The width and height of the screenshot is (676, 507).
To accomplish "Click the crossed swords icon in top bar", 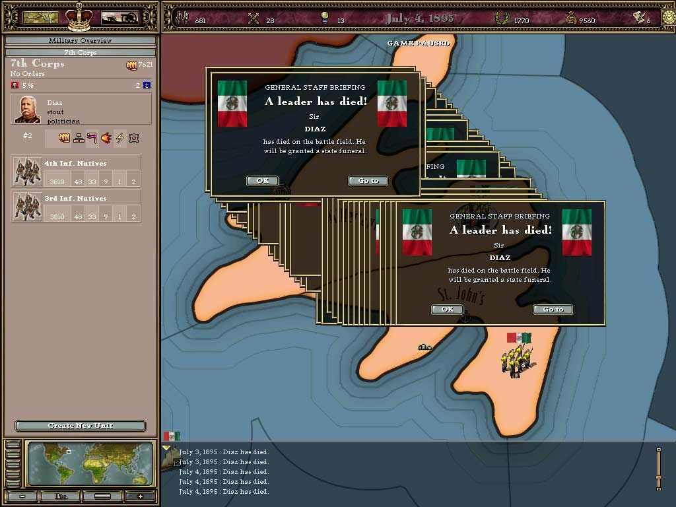I will coord(253,18).
